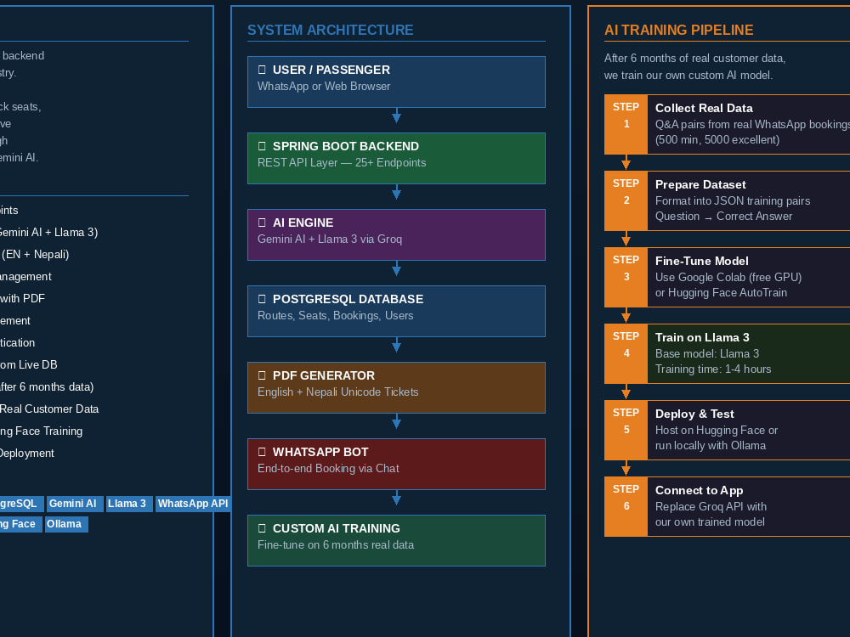
Task: Click the 'Connect to App' step title
Action: (699, 490)
